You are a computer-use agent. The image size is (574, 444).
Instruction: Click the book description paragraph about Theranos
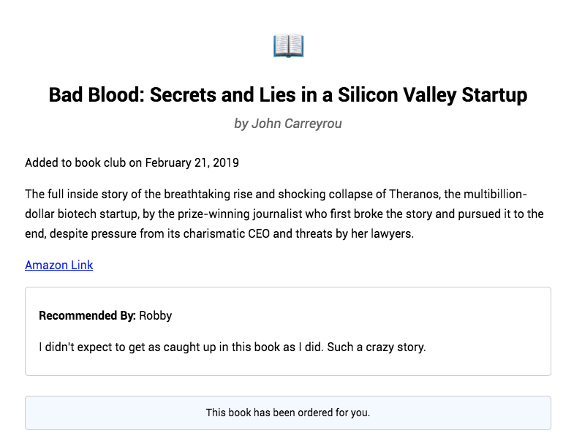(x=284, y=214)
